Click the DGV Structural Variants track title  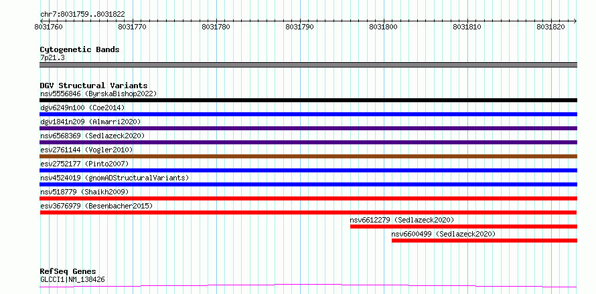point(94,86)
